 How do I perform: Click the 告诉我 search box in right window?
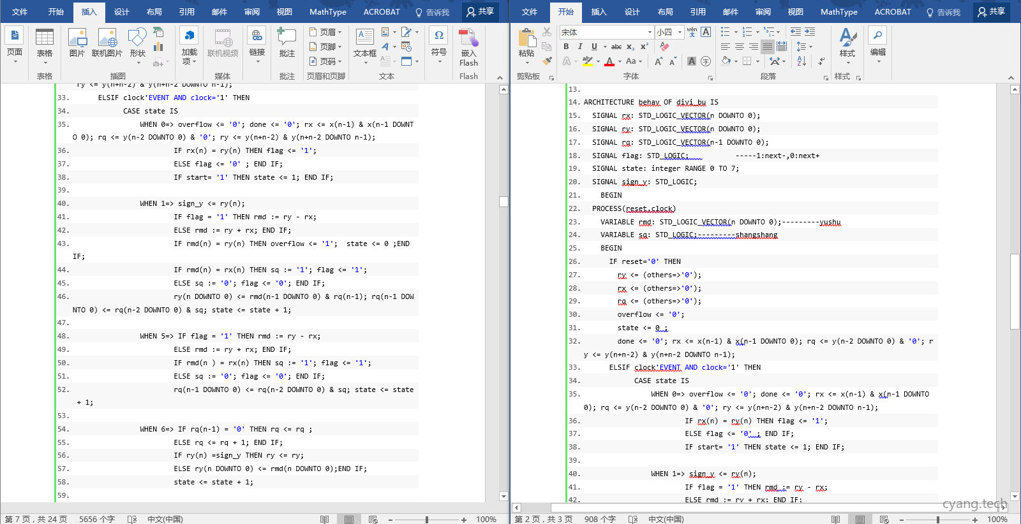click(943, 12)
